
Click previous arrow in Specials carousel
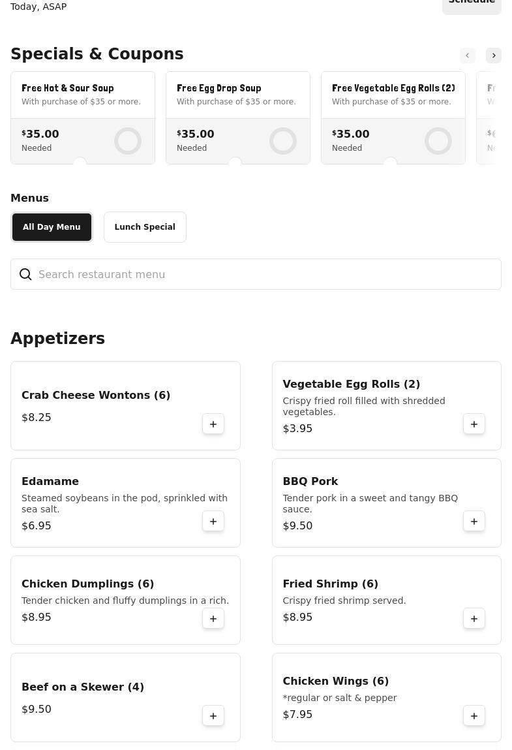pyautogui.click(x=468, y=55)
